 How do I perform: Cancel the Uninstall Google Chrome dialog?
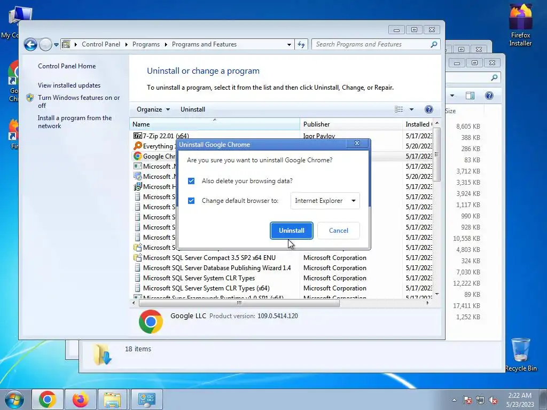[x=338, y=231]
